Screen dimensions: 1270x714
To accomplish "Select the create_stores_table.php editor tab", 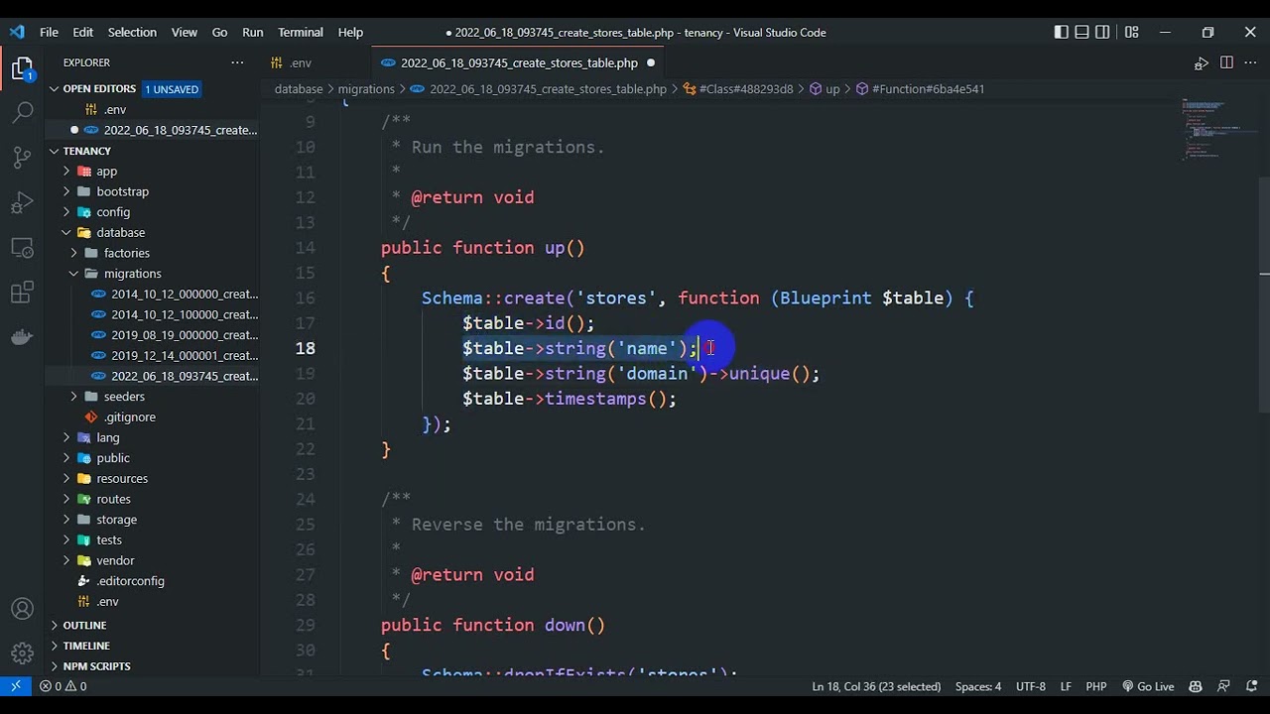I will tap(519, 62).
